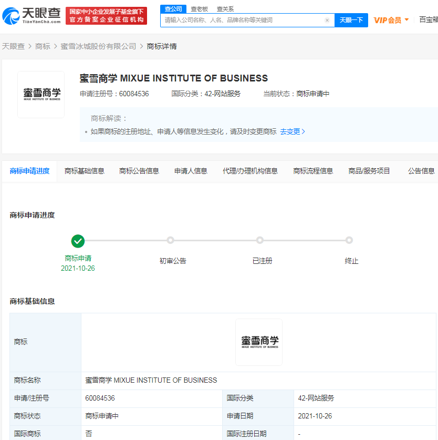The image size is (438, 440).
Task: Click the 终止 step label
Action: tap(352, 261)
